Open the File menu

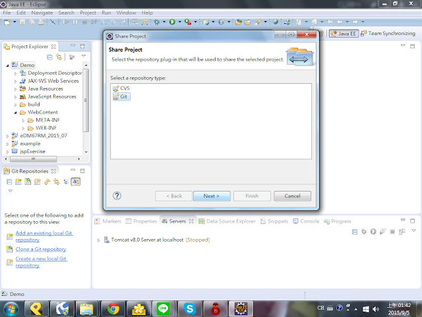coord(7,13)
